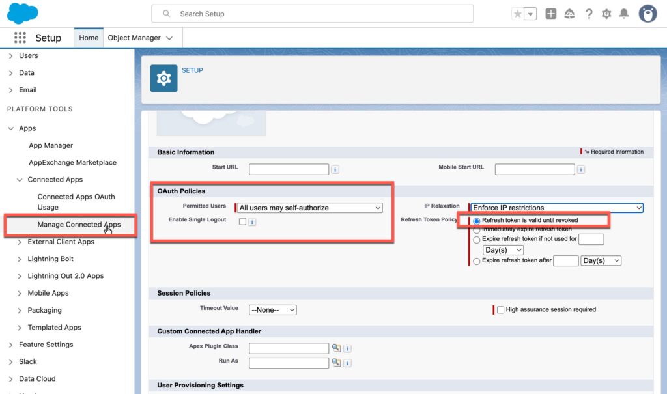
Task: Expand Lightning Bolt node
Action: point(19,259)
